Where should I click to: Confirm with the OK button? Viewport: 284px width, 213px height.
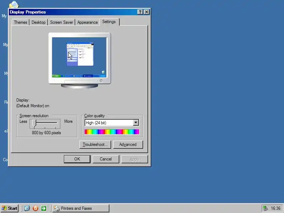pos(77,159)
